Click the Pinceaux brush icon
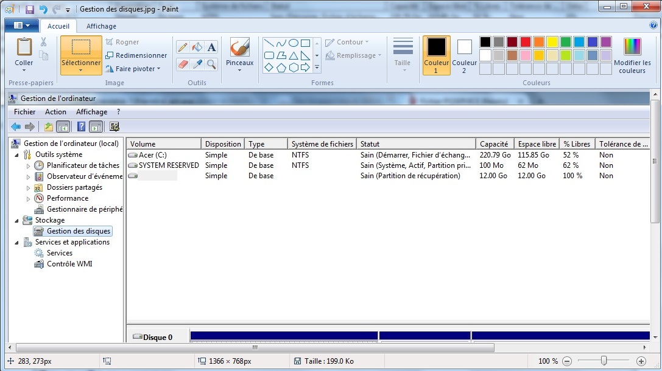 240,47
